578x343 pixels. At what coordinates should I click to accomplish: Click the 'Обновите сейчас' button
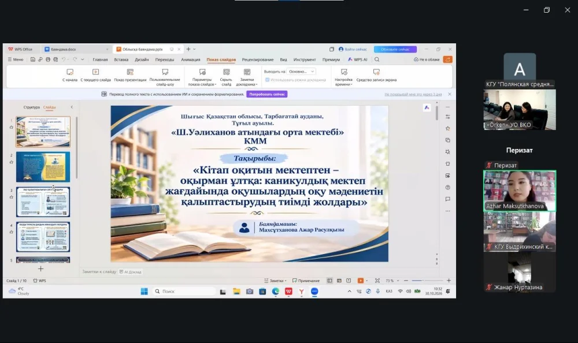(x=395, y=49)
